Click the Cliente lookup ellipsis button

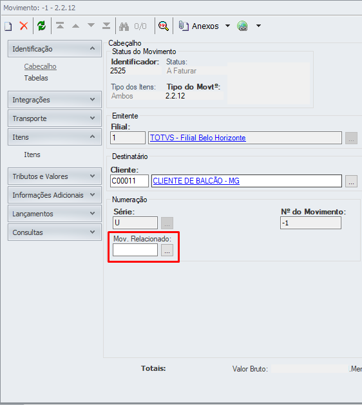pyautogui.click(x=352, y=181)
